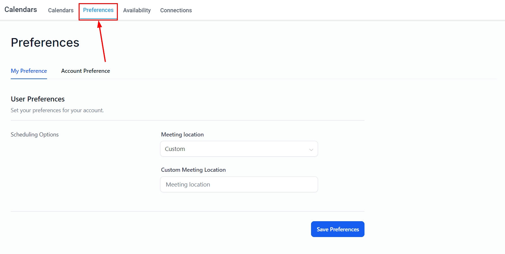The height and width of the screenshot is (254, 505).
Task: Click the 'Meeting location' label above the dropdown
Action: click(182, 135)
